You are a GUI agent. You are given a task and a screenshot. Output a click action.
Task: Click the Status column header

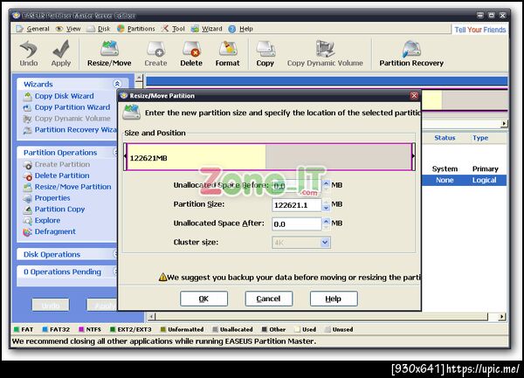pyautogui.click(x=445, y=138)
